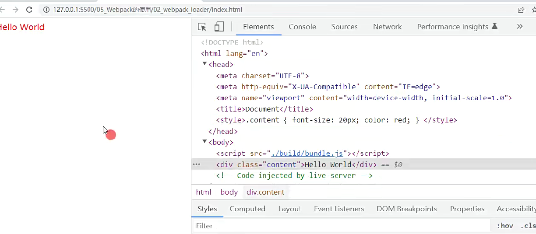
Task: Open the Event Listeners pane tab
Action: point(339,209)
